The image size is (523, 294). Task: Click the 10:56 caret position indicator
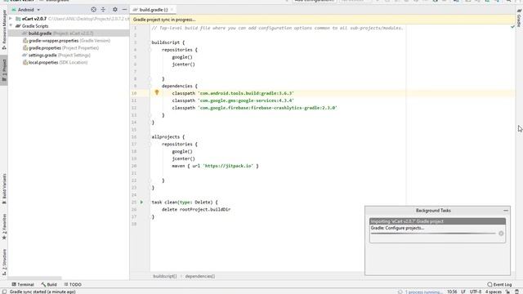coord(452,292)
